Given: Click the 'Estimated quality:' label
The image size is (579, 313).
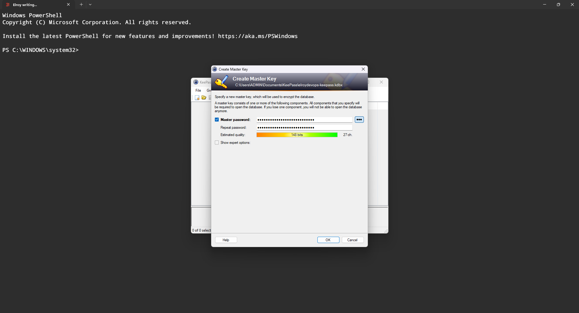Looking at the screenshot, I should click(233, 135).
